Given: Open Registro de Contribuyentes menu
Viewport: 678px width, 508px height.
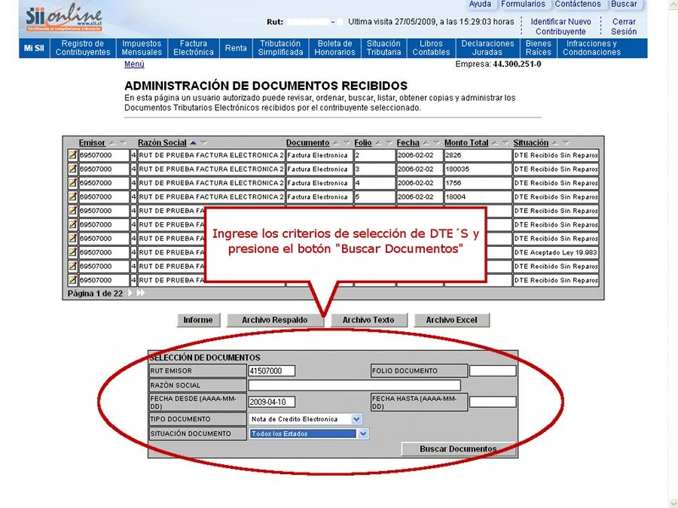Looking at the screenshot, I should 83,48.
